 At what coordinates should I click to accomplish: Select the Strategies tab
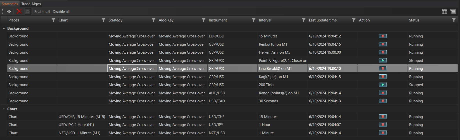[10, 4]
